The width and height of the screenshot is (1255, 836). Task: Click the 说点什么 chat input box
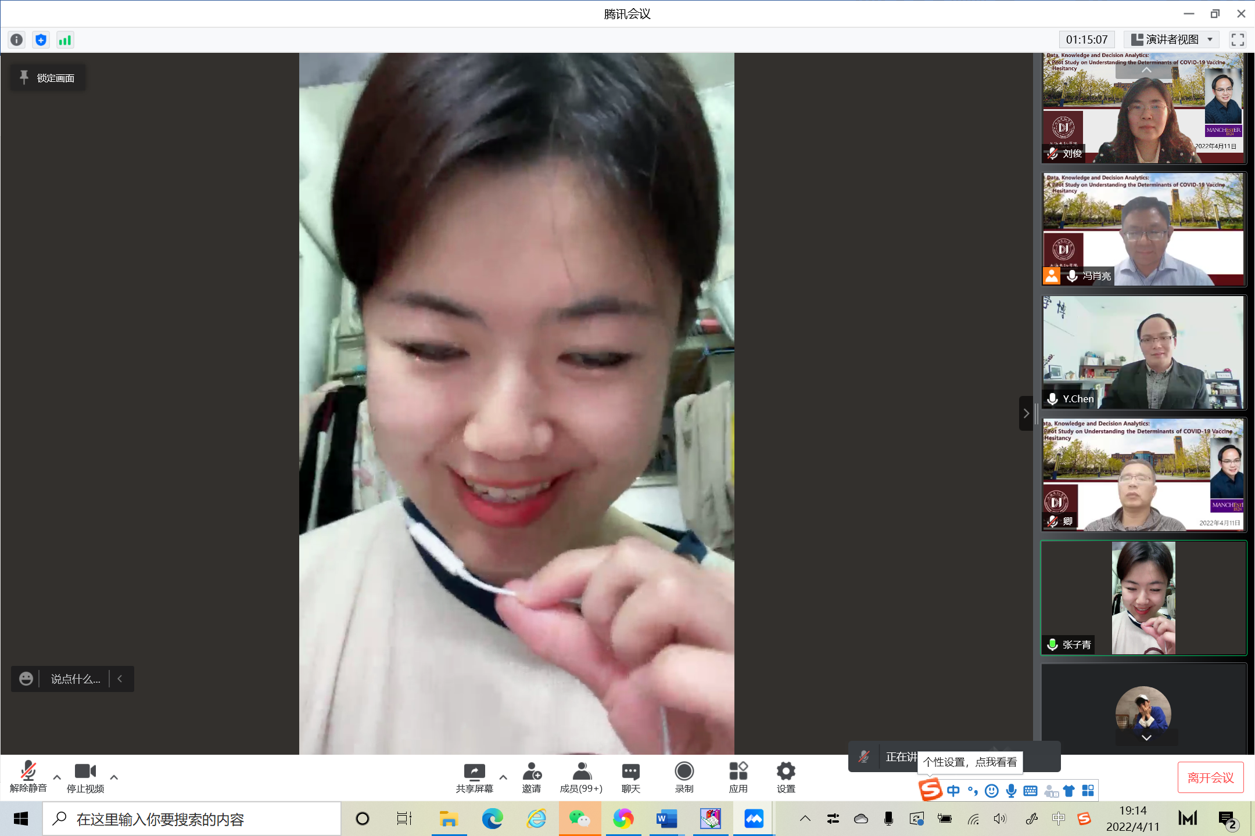[75, 679]
